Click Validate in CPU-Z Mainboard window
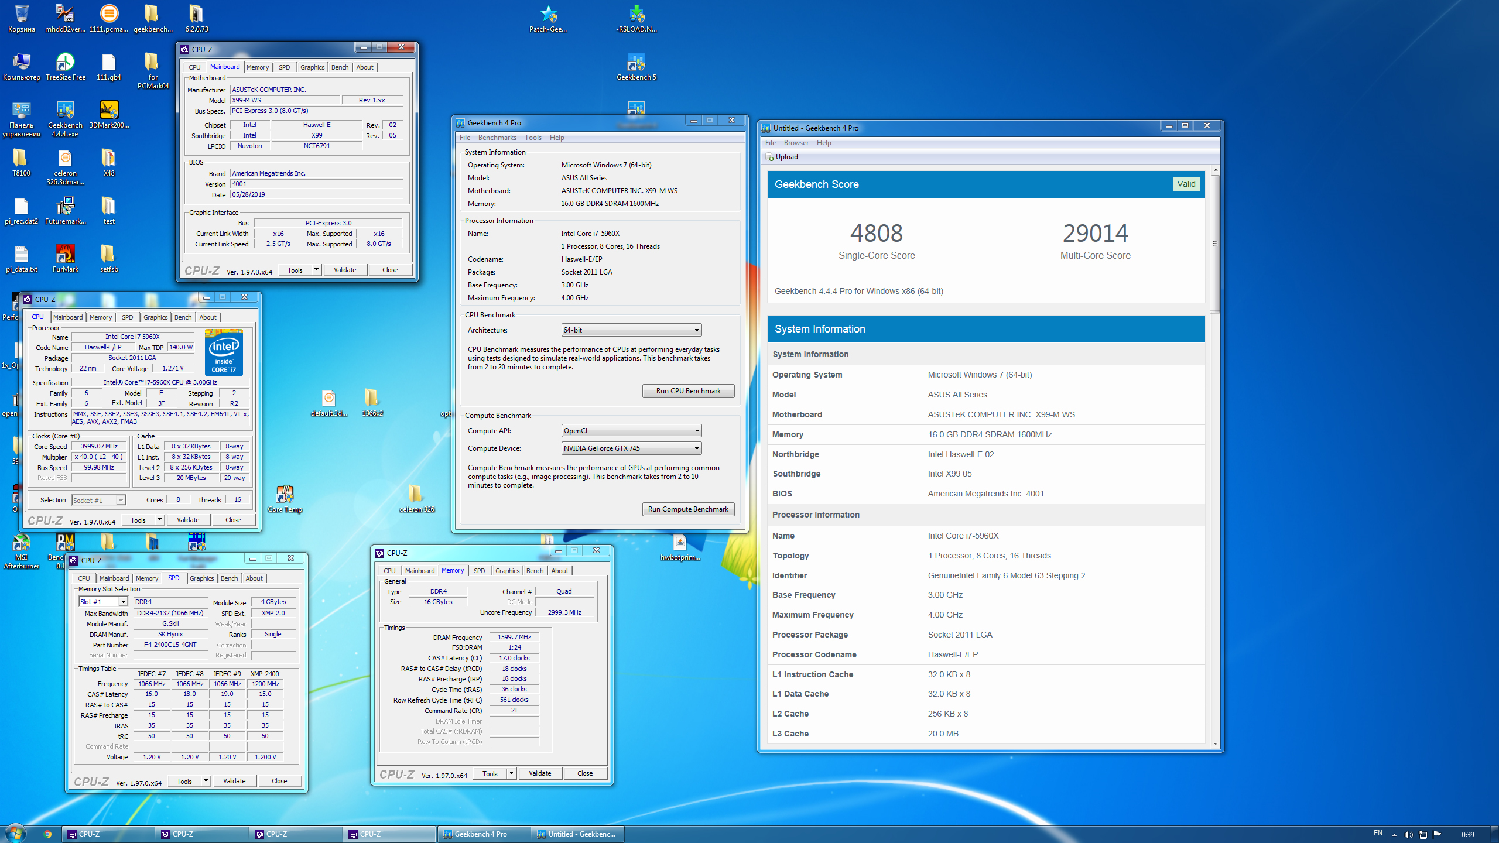Image resolution: width=1499 pixels, height=843 pixels. (345, 270)
